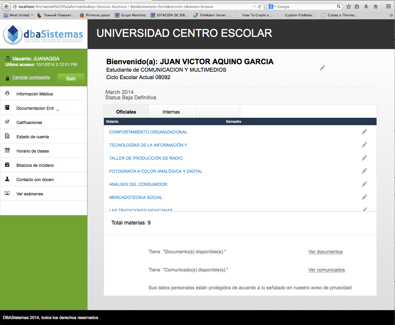Click the Ver exámenes book icon

tap(7, 193)
